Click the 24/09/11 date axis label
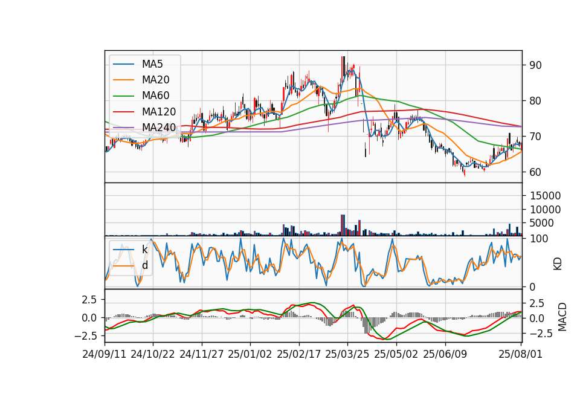 click(x=105, y=354)
